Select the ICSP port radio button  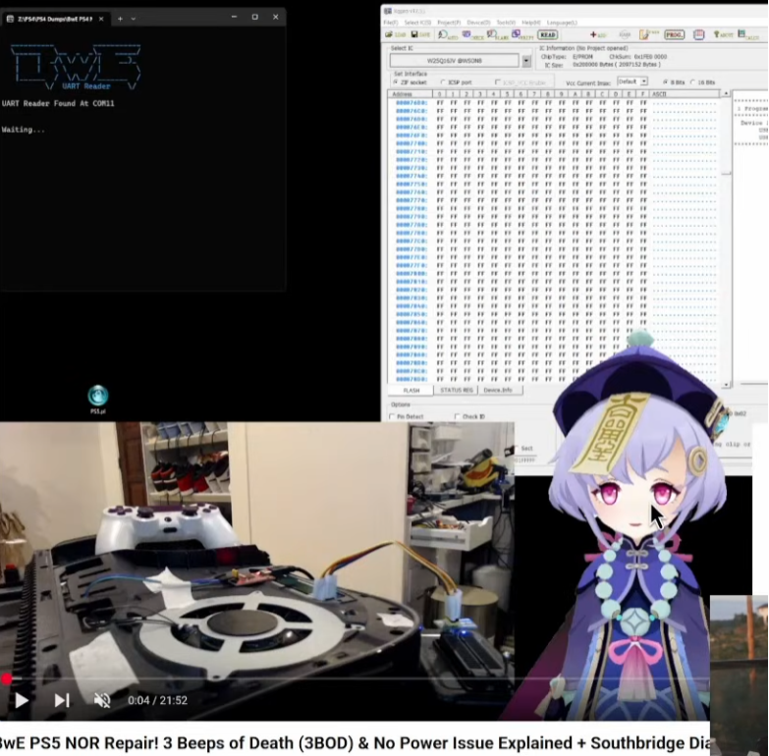(x=443, y=82)
